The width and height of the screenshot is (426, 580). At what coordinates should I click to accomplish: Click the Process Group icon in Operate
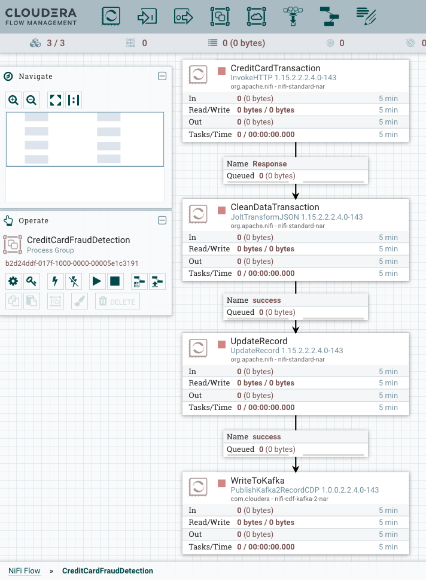pyautogui.click(x=13, y=244)
